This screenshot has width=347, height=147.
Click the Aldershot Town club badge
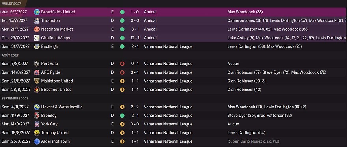[x=37, y=141]
